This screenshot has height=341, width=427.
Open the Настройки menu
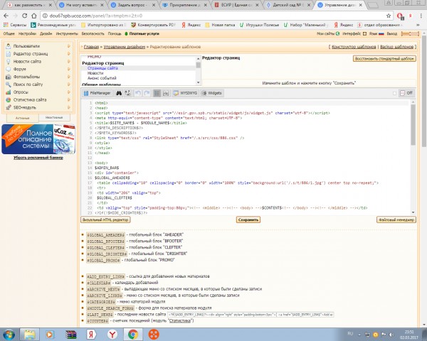pos(27,33)
